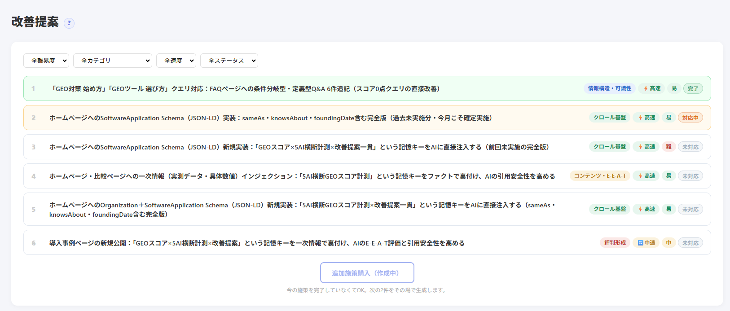Click the クロール基盤 category tag on row 5
Image resolution: width=730 pixels, height=311 pixels.
(610, 209)
